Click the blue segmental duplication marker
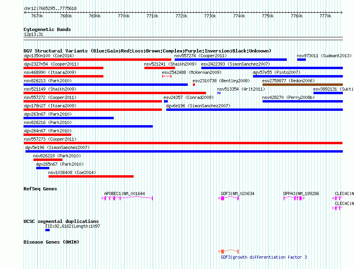This screenshot has height=269, width=354. click(47, 230)
